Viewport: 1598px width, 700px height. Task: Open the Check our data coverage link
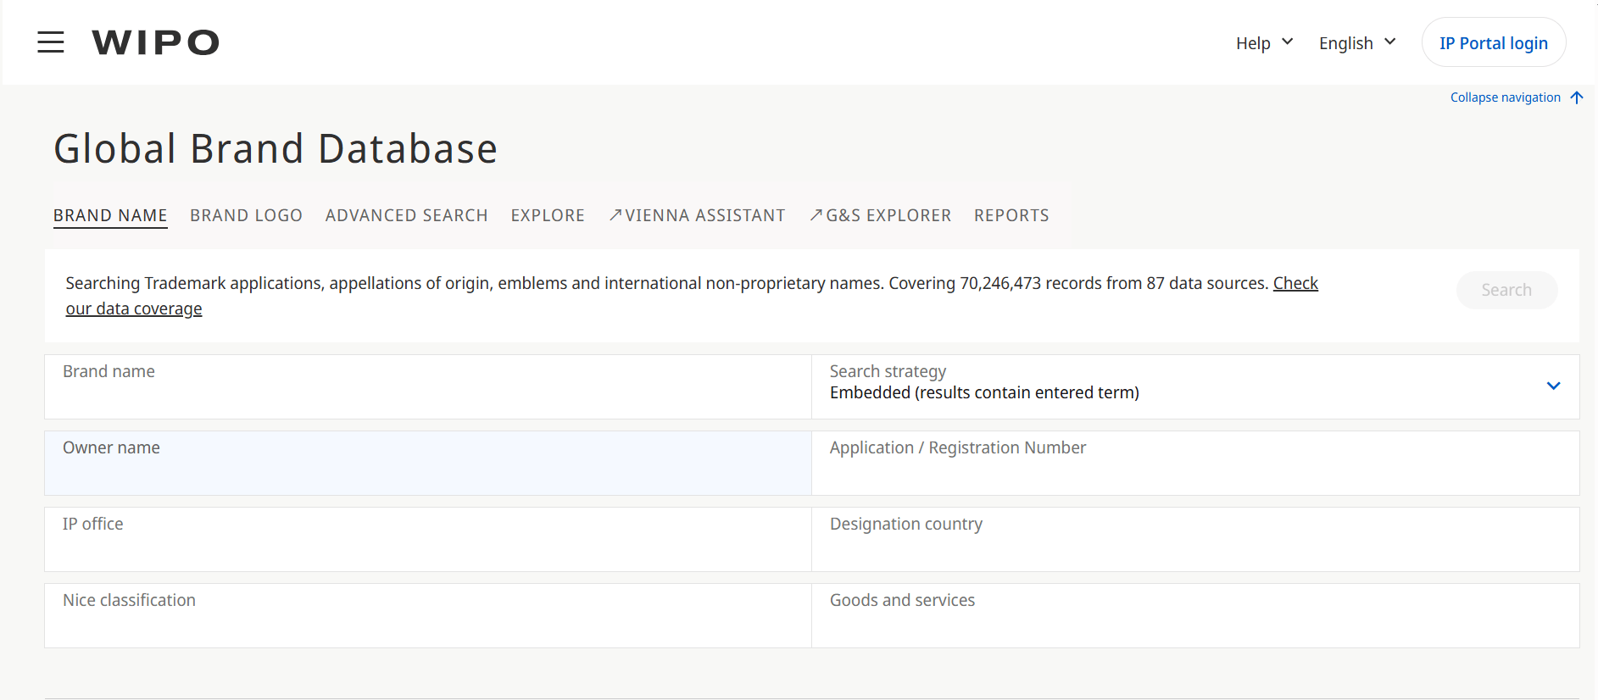click(x=1295, y=283)
